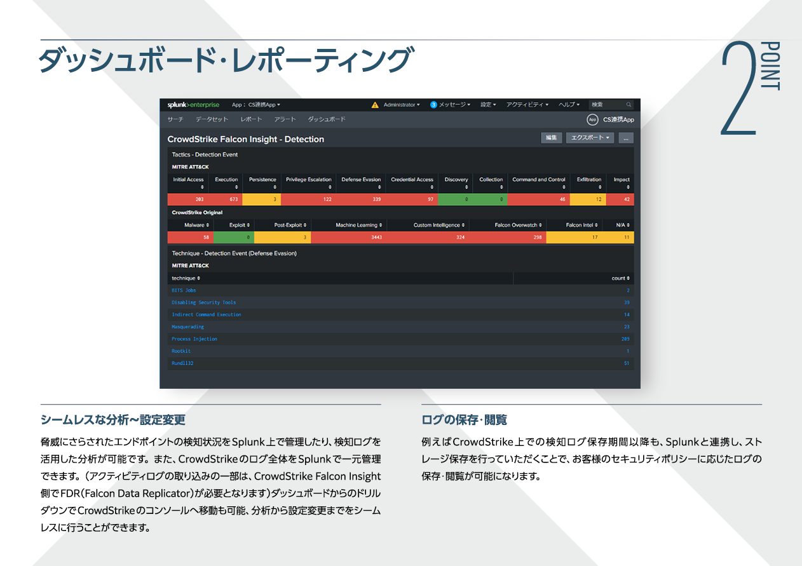Image resolution: width=802 pixels, height=566 pixels.
Task: Switch to the アラート tab
Action: (285, 119)
